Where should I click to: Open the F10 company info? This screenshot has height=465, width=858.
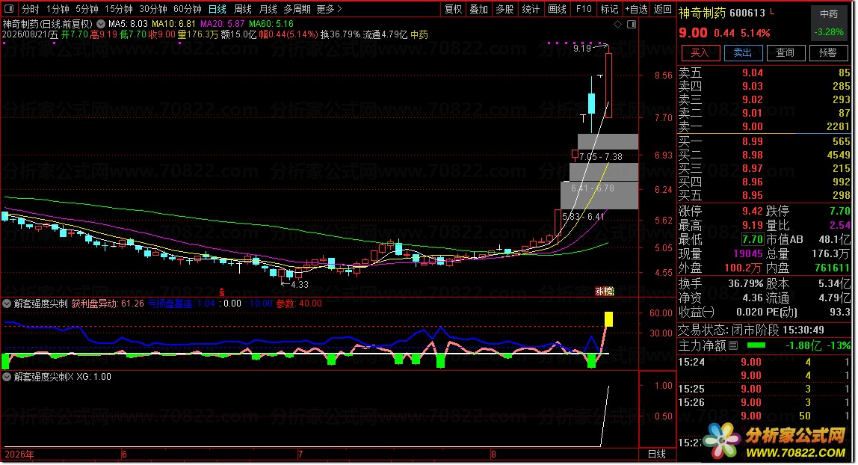point(583,9)
